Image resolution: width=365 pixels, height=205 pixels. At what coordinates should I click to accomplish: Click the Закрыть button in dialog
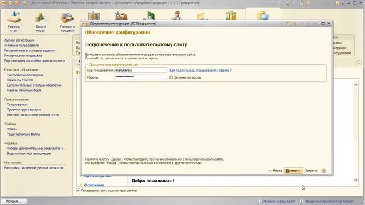point(311,171)
